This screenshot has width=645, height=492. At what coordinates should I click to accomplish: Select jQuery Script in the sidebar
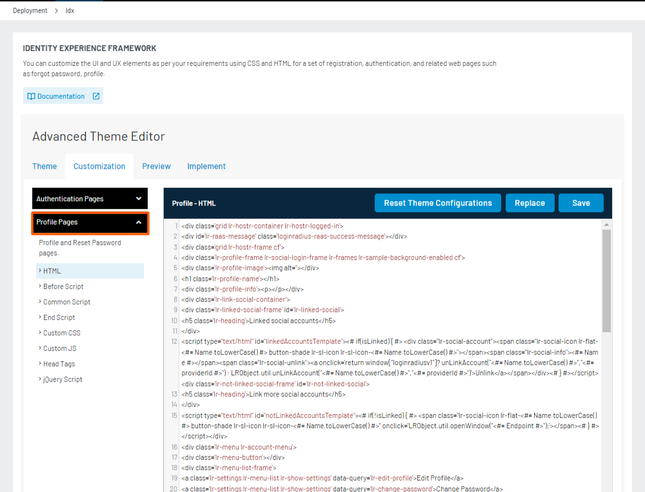(x=63, y=379)
